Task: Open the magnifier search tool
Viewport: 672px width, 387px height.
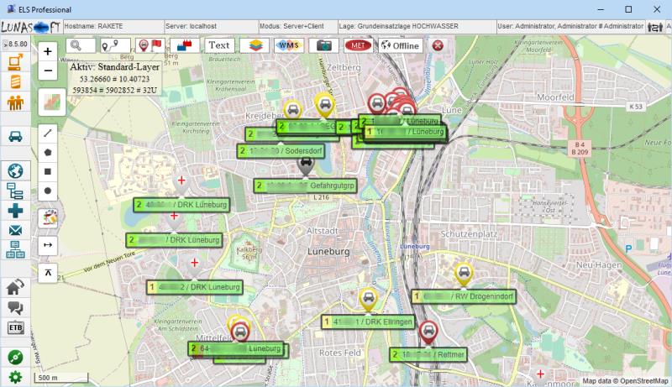Action: coord(81,45)
